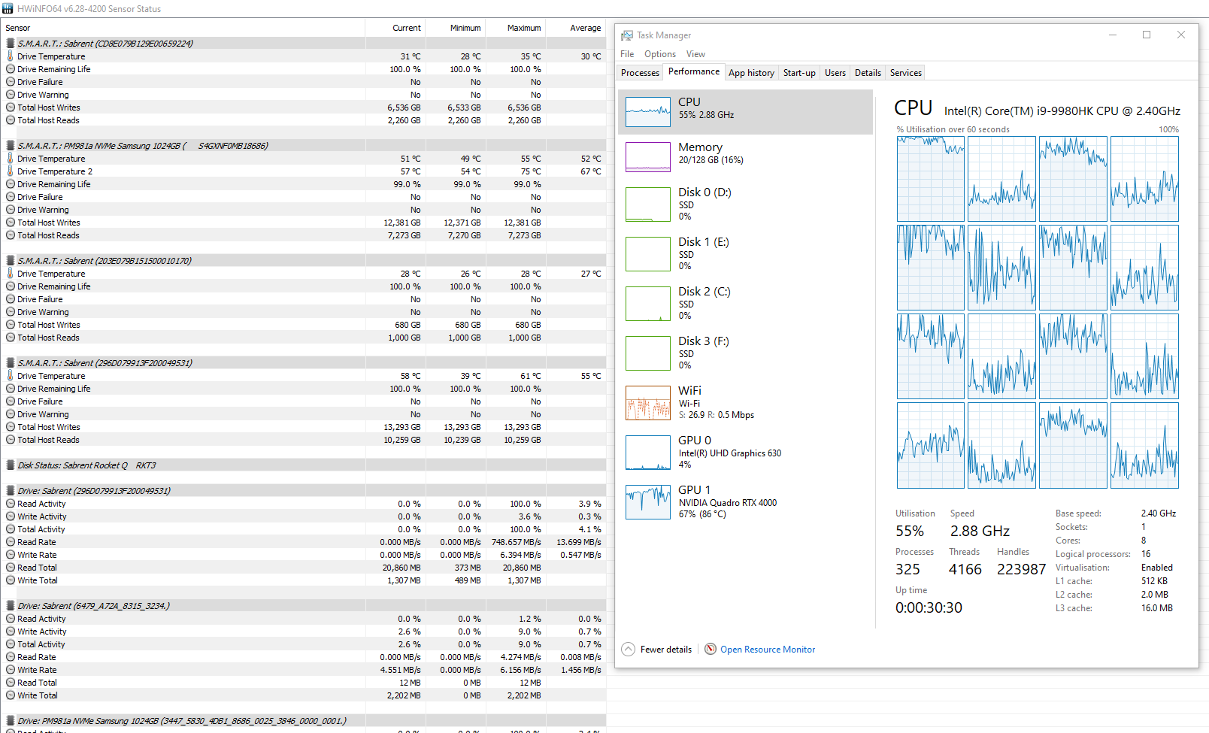Select the Disk Status: Sabrent Rocket Q row
1209x733 pixels.
click(x=304, y=465)
